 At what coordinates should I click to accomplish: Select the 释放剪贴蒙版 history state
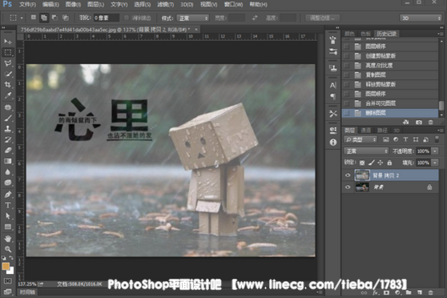coord(390,84)
